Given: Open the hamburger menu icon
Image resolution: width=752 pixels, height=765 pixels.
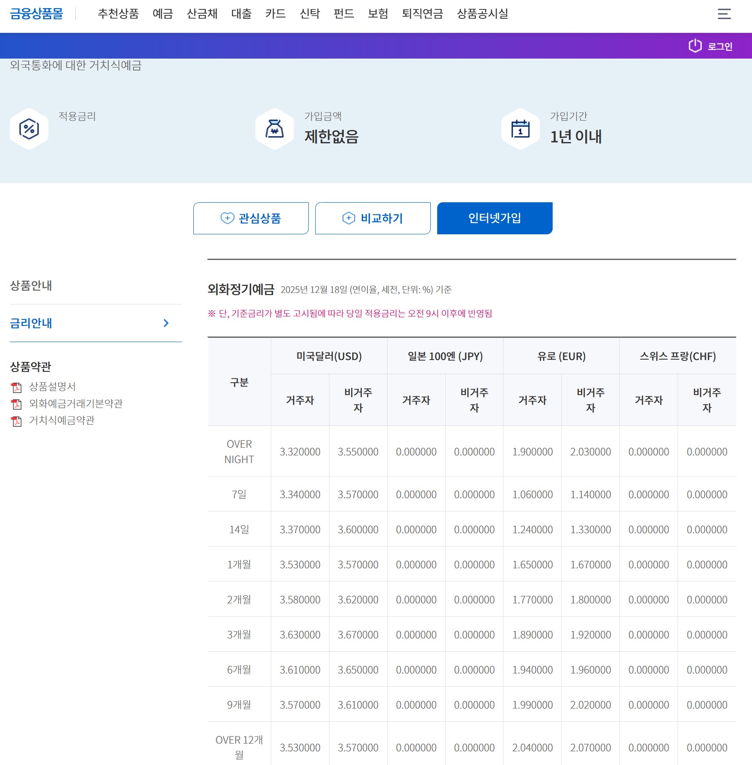Looking at the screenshot, I should pyautogui.click(x=724, y=14).
